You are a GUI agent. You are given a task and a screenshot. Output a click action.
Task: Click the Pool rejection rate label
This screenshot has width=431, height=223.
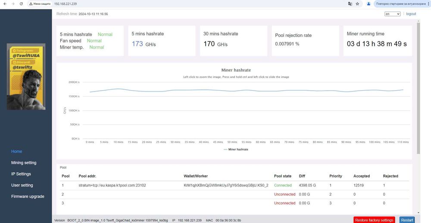click(293, 35)
